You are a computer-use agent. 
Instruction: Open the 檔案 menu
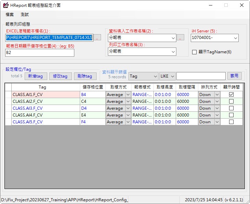pyautogui.click(x=10, y=15)
